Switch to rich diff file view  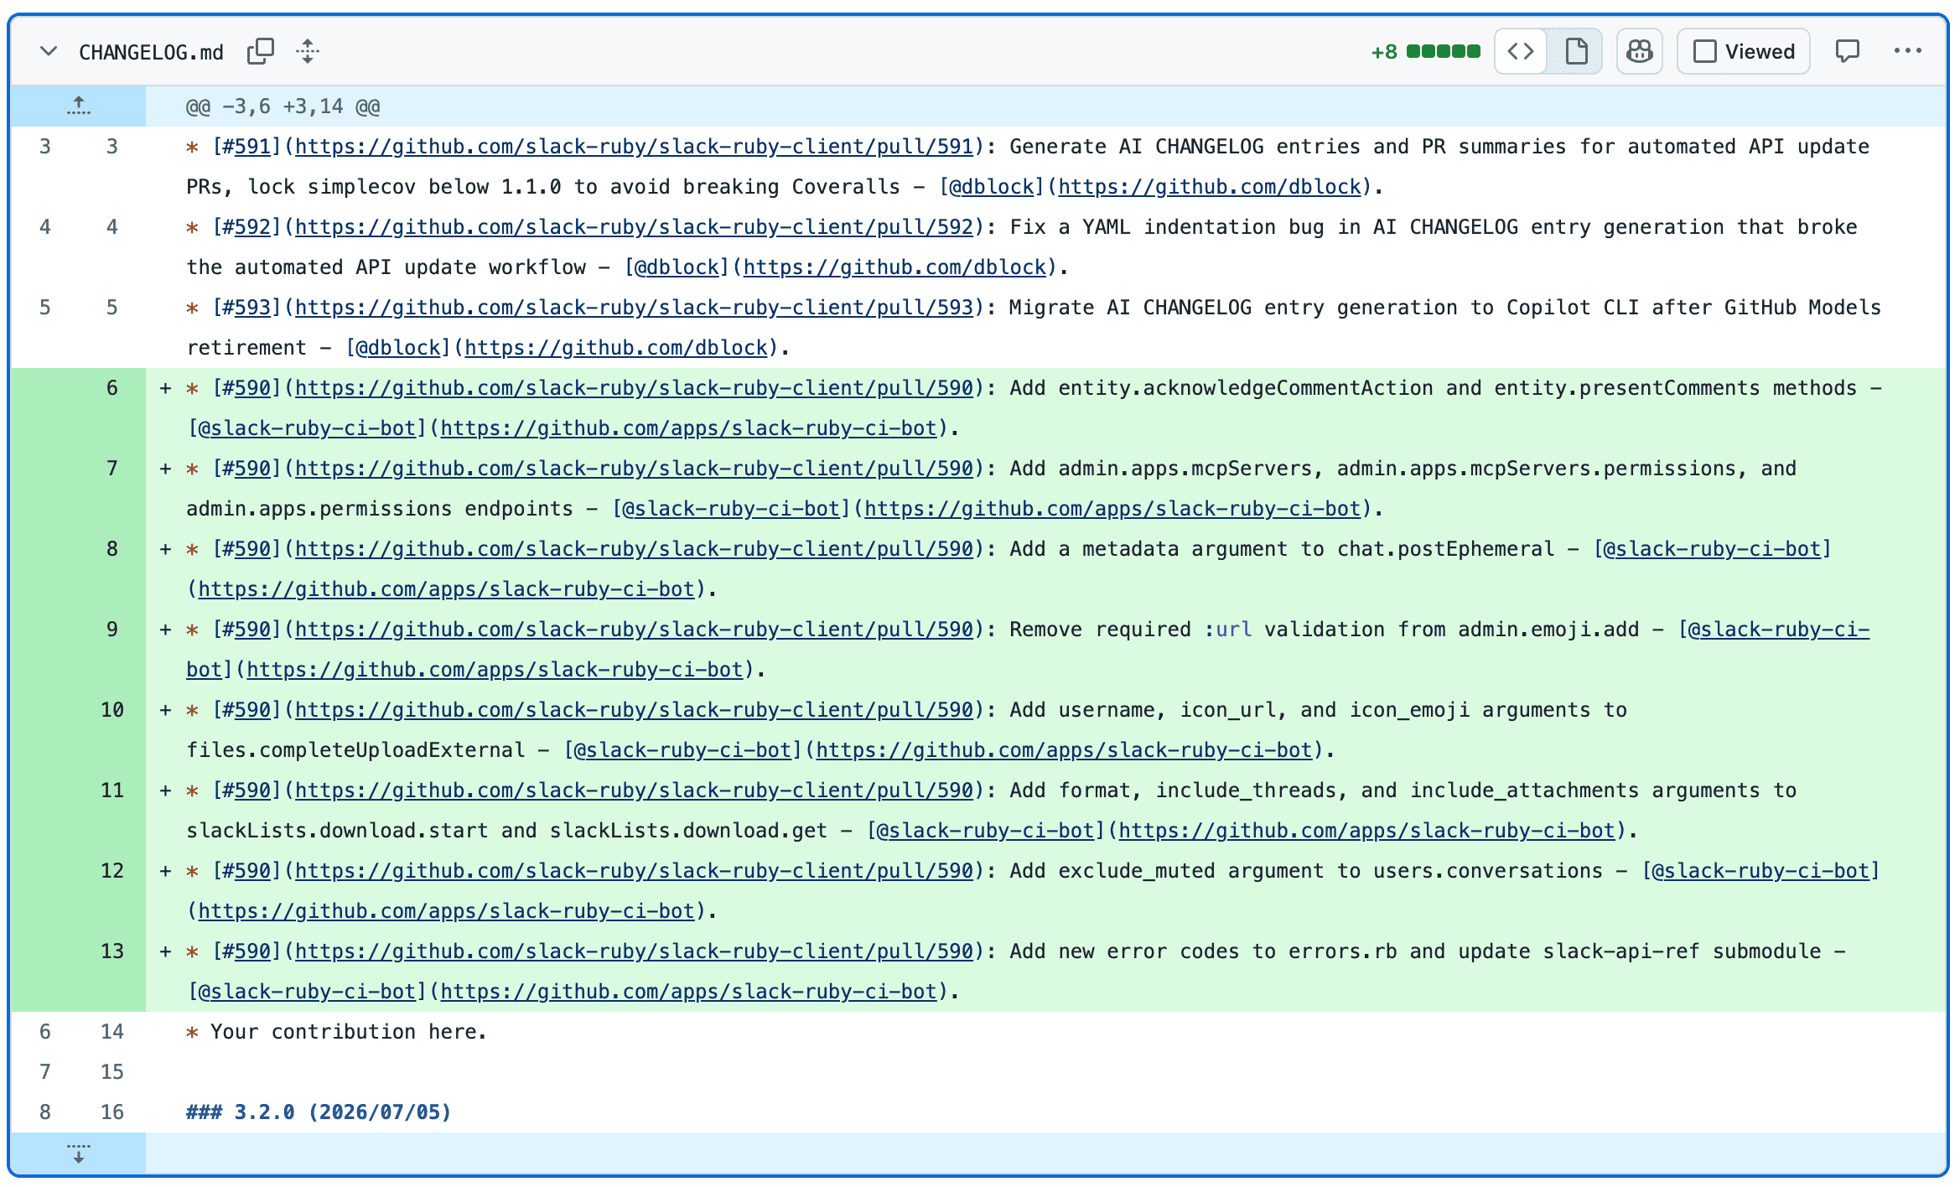[1576, 51]
